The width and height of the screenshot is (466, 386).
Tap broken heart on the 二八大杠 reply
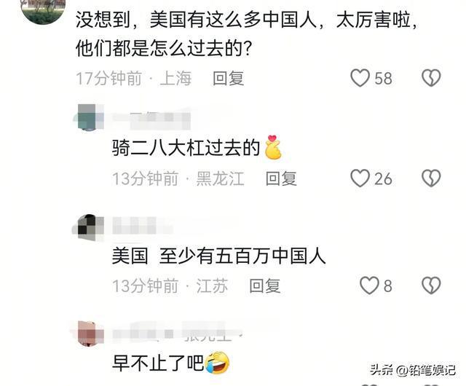click(431, 178)
